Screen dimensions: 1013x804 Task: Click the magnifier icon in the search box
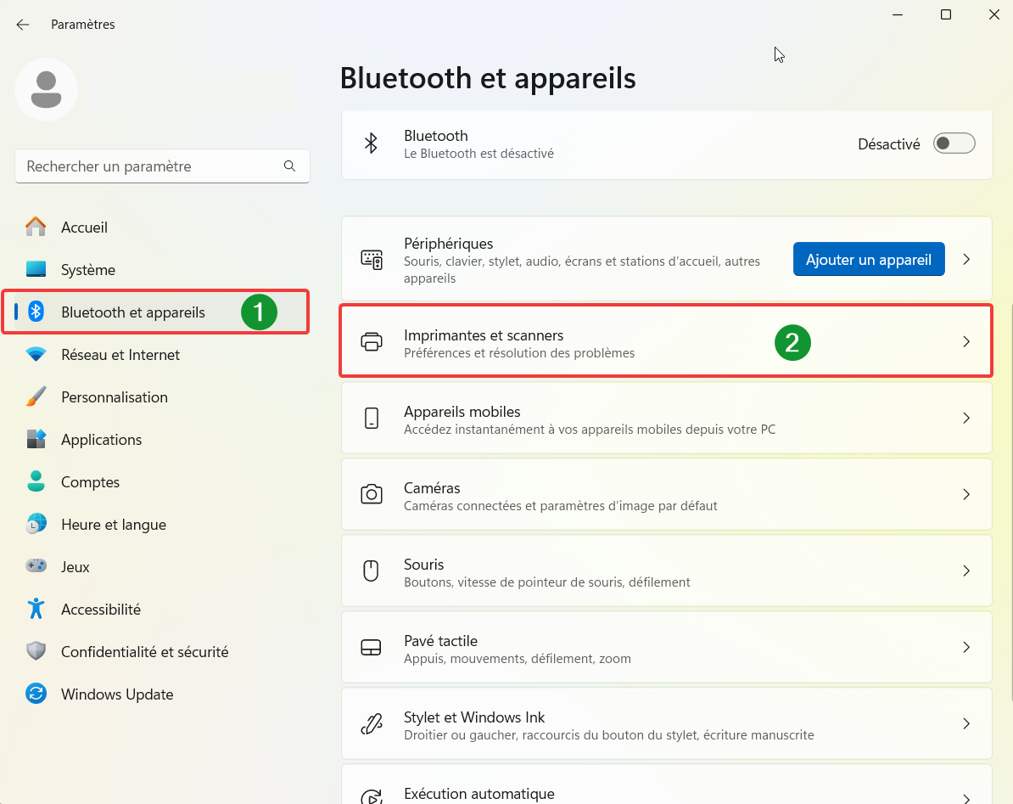coord(289,166)
